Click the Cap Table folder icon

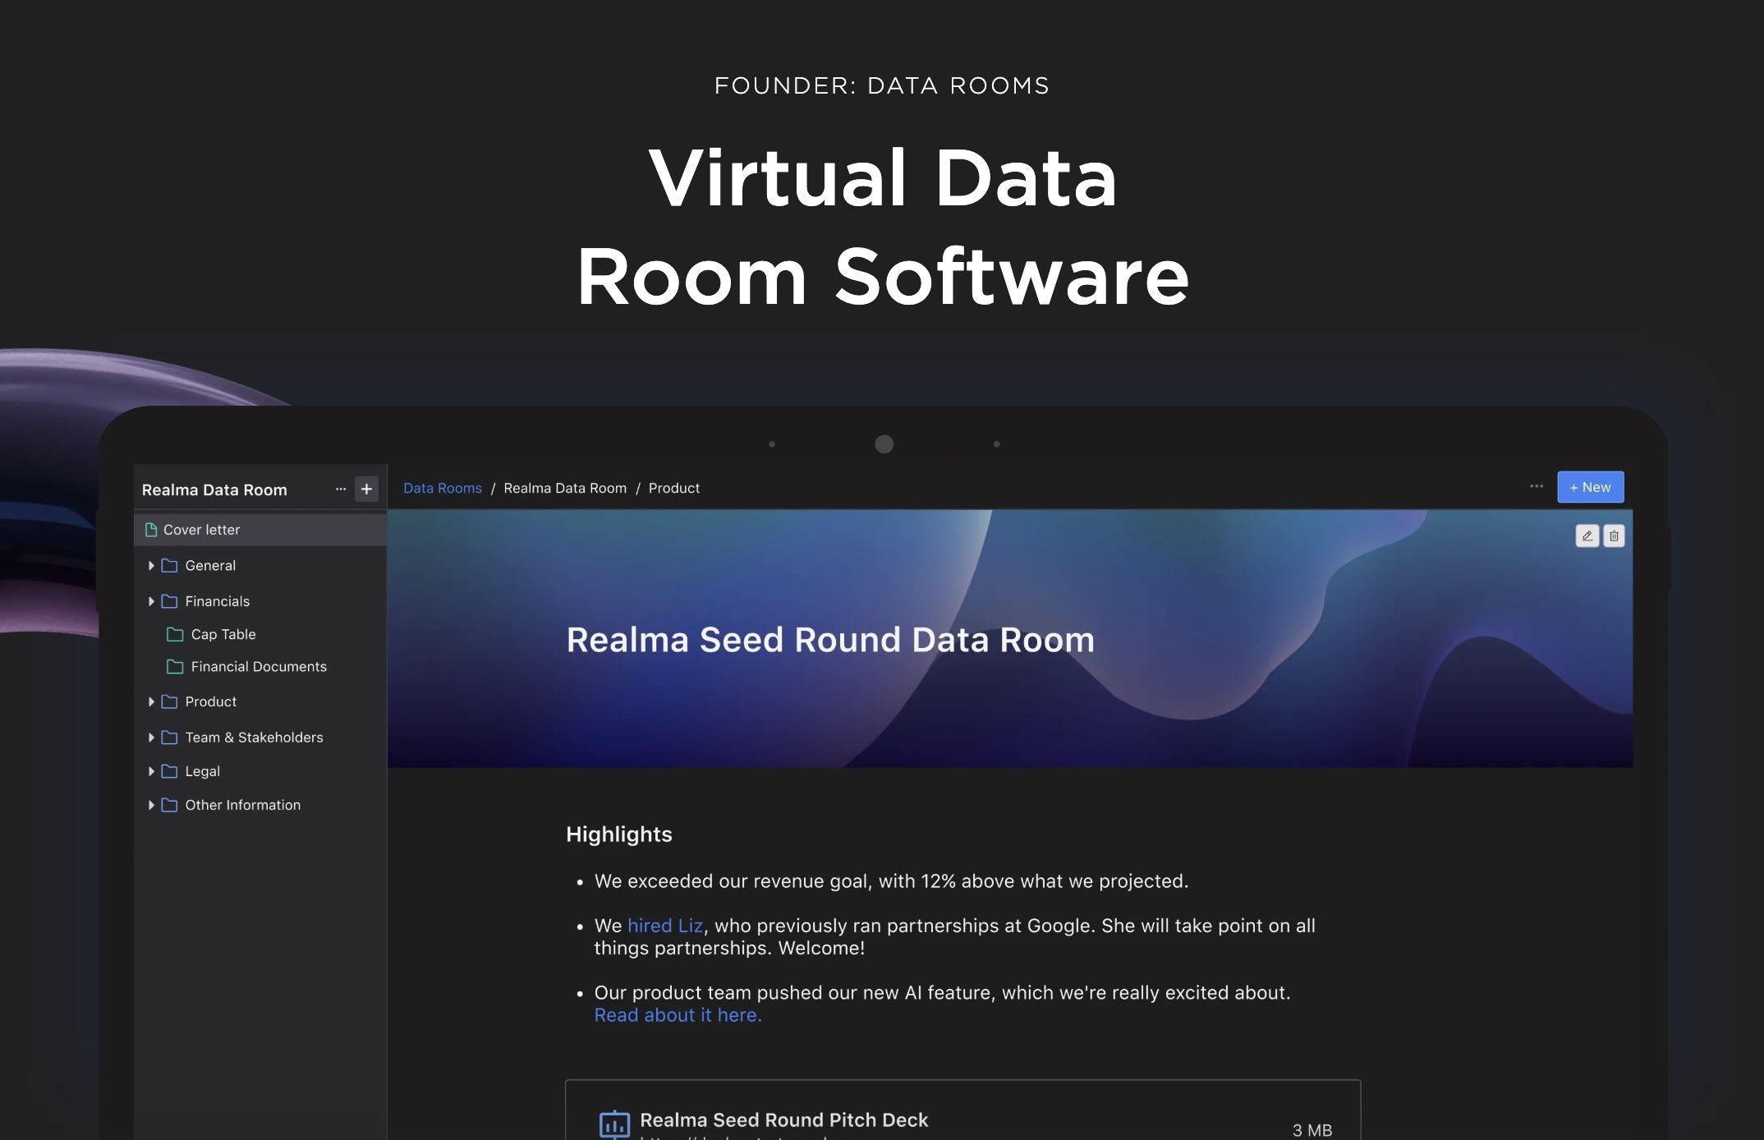(175, 634)
